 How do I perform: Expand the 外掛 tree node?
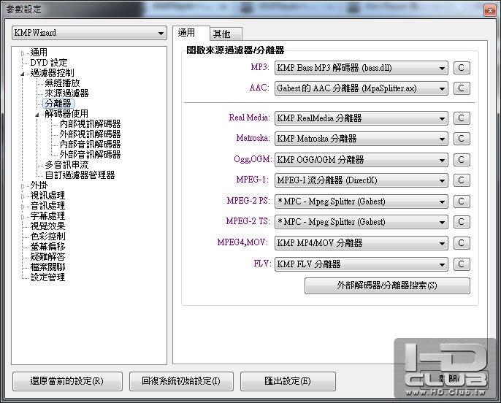click(x=23, y=186)
